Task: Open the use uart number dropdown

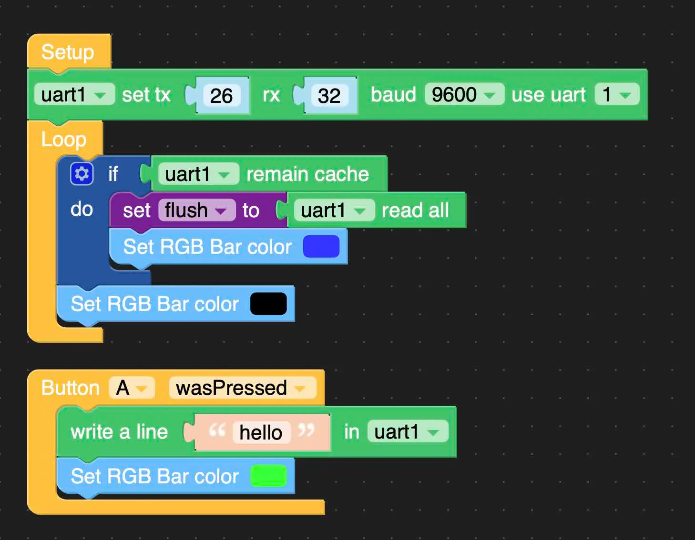Action: [x=616, y=95]
